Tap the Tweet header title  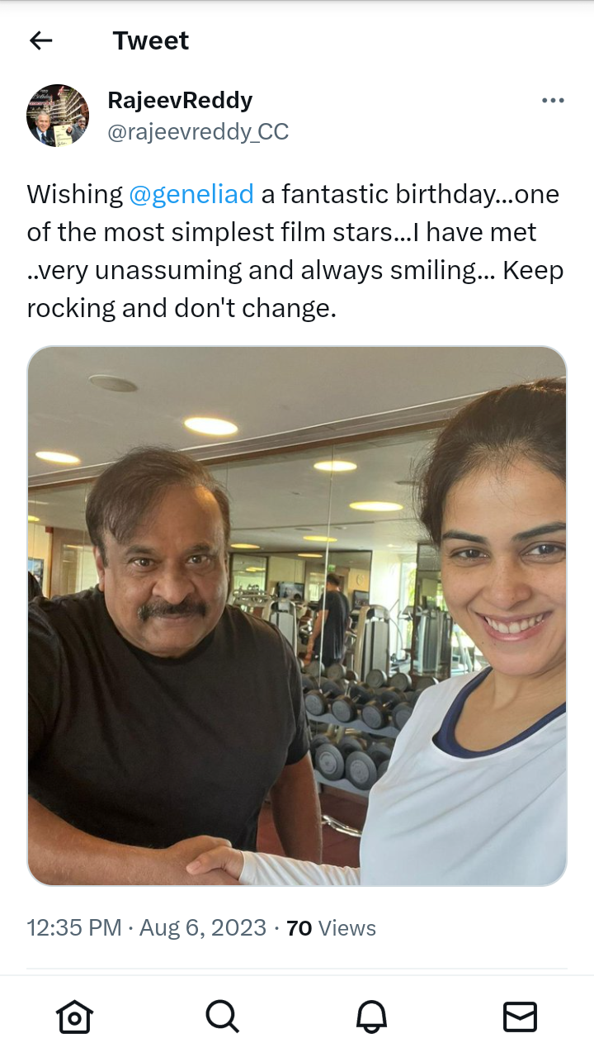pos(151,40)
